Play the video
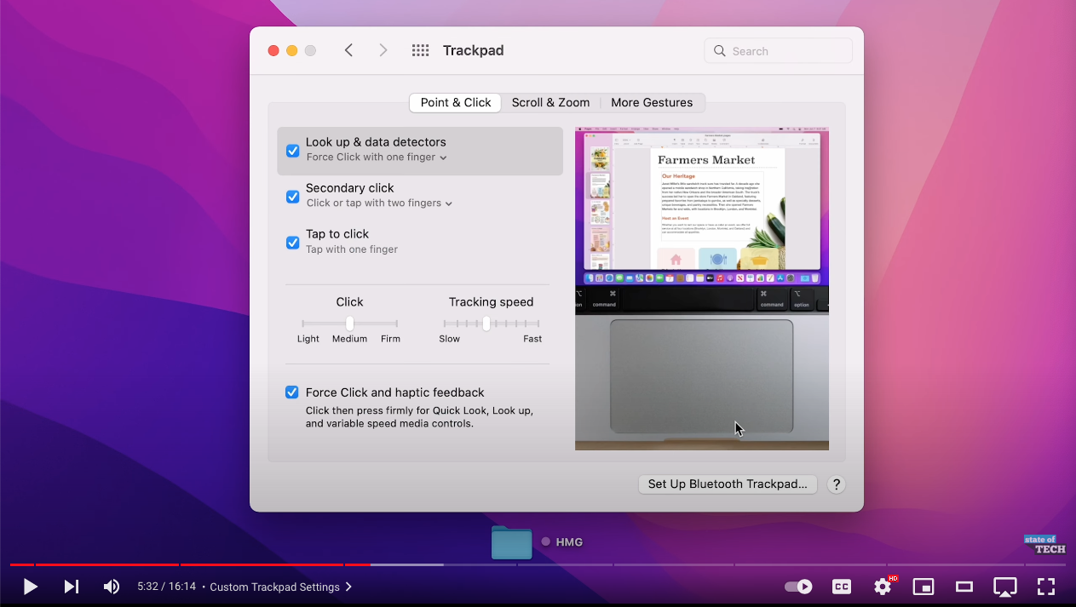 pos(30,587)
